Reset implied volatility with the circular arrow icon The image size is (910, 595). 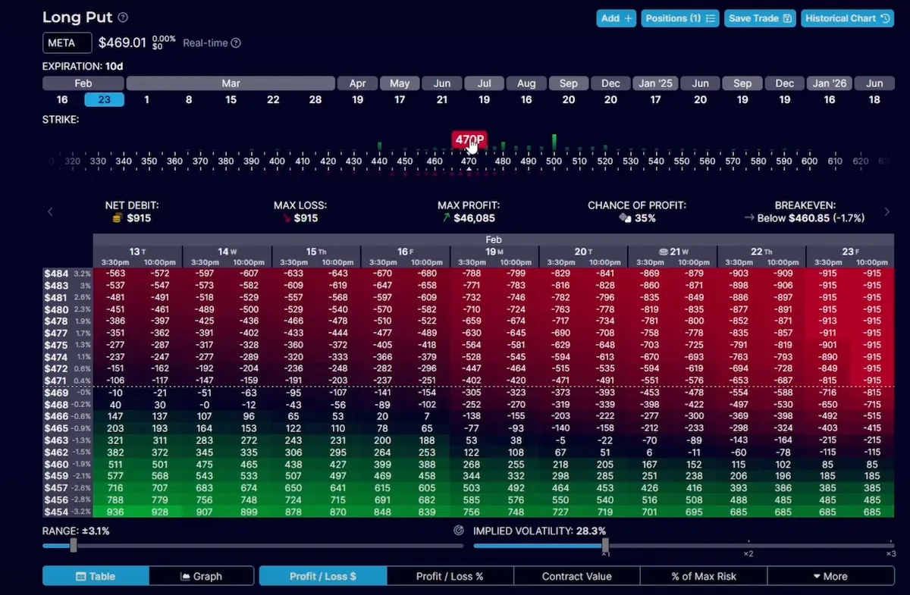(459, 531)
